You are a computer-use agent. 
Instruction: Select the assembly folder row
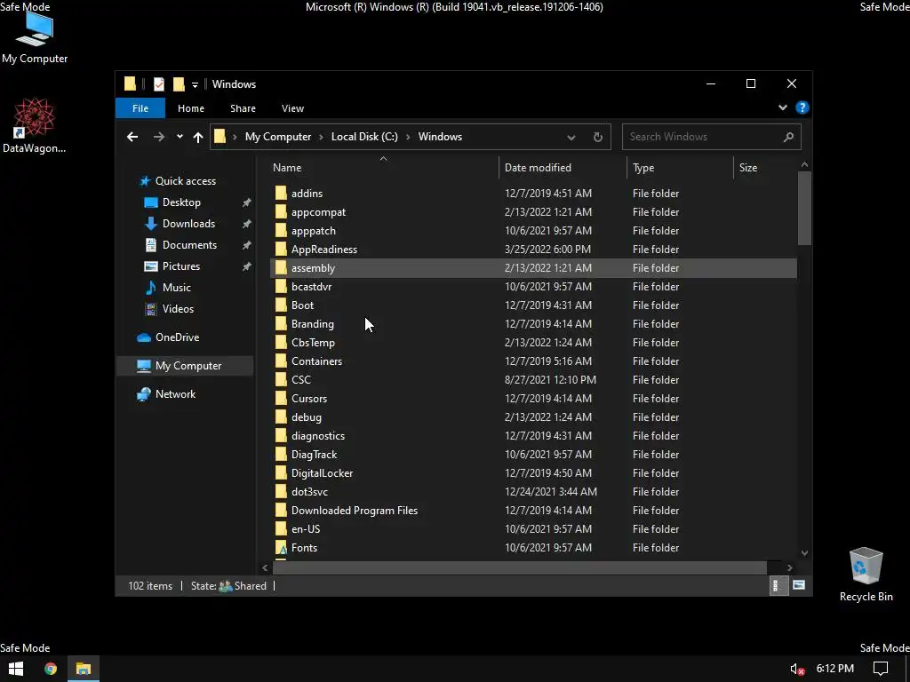pyautogui.click(x=533, y=268)
